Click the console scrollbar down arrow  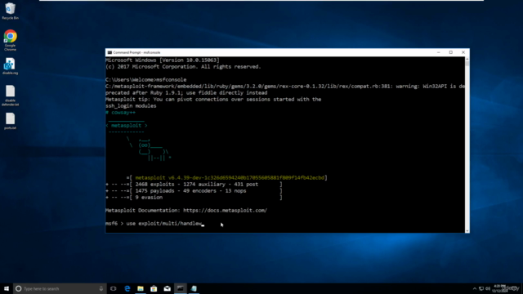click(x=467, y=230)
